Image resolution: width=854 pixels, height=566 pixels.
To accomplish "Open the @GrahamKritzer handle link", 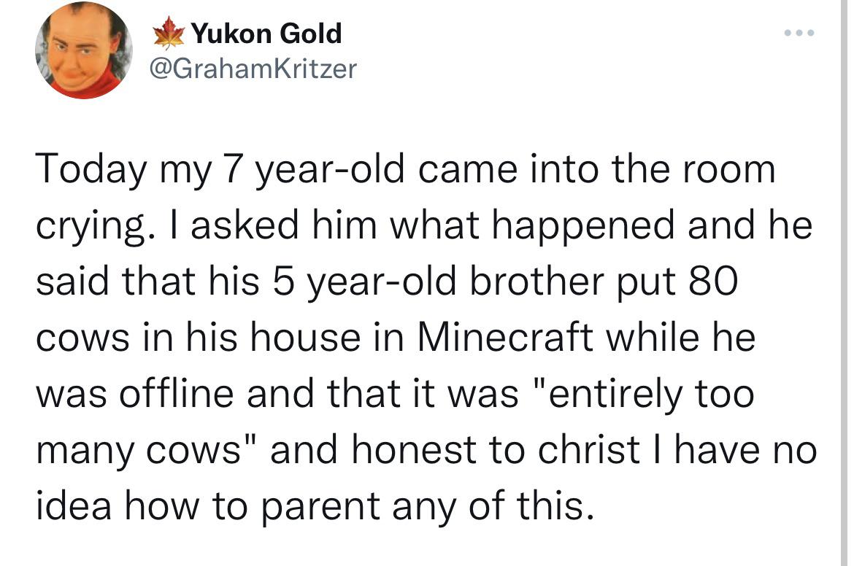I will point(253,69).
